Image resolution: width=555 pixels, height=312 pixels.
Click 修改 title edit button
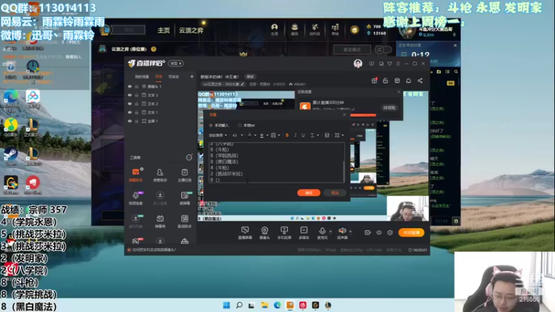click(x=250, y=77)
